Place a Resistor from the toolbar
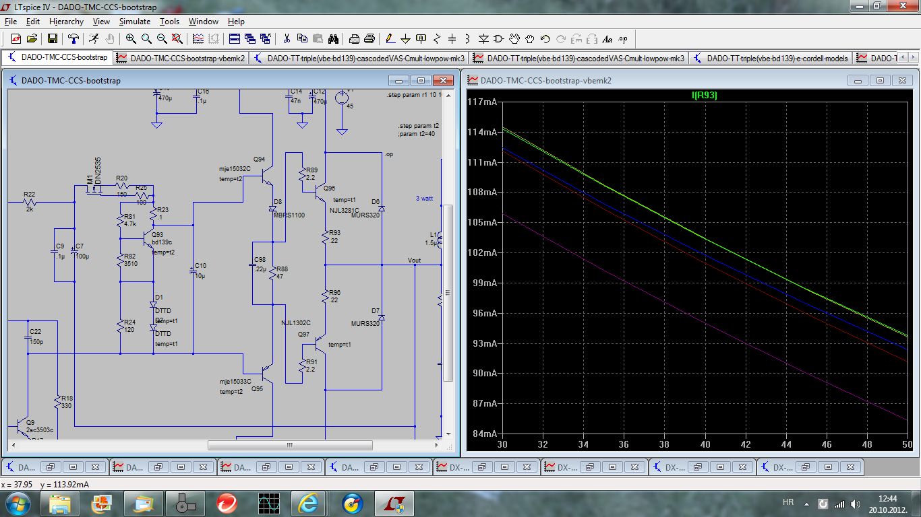 tap(437, 39)
